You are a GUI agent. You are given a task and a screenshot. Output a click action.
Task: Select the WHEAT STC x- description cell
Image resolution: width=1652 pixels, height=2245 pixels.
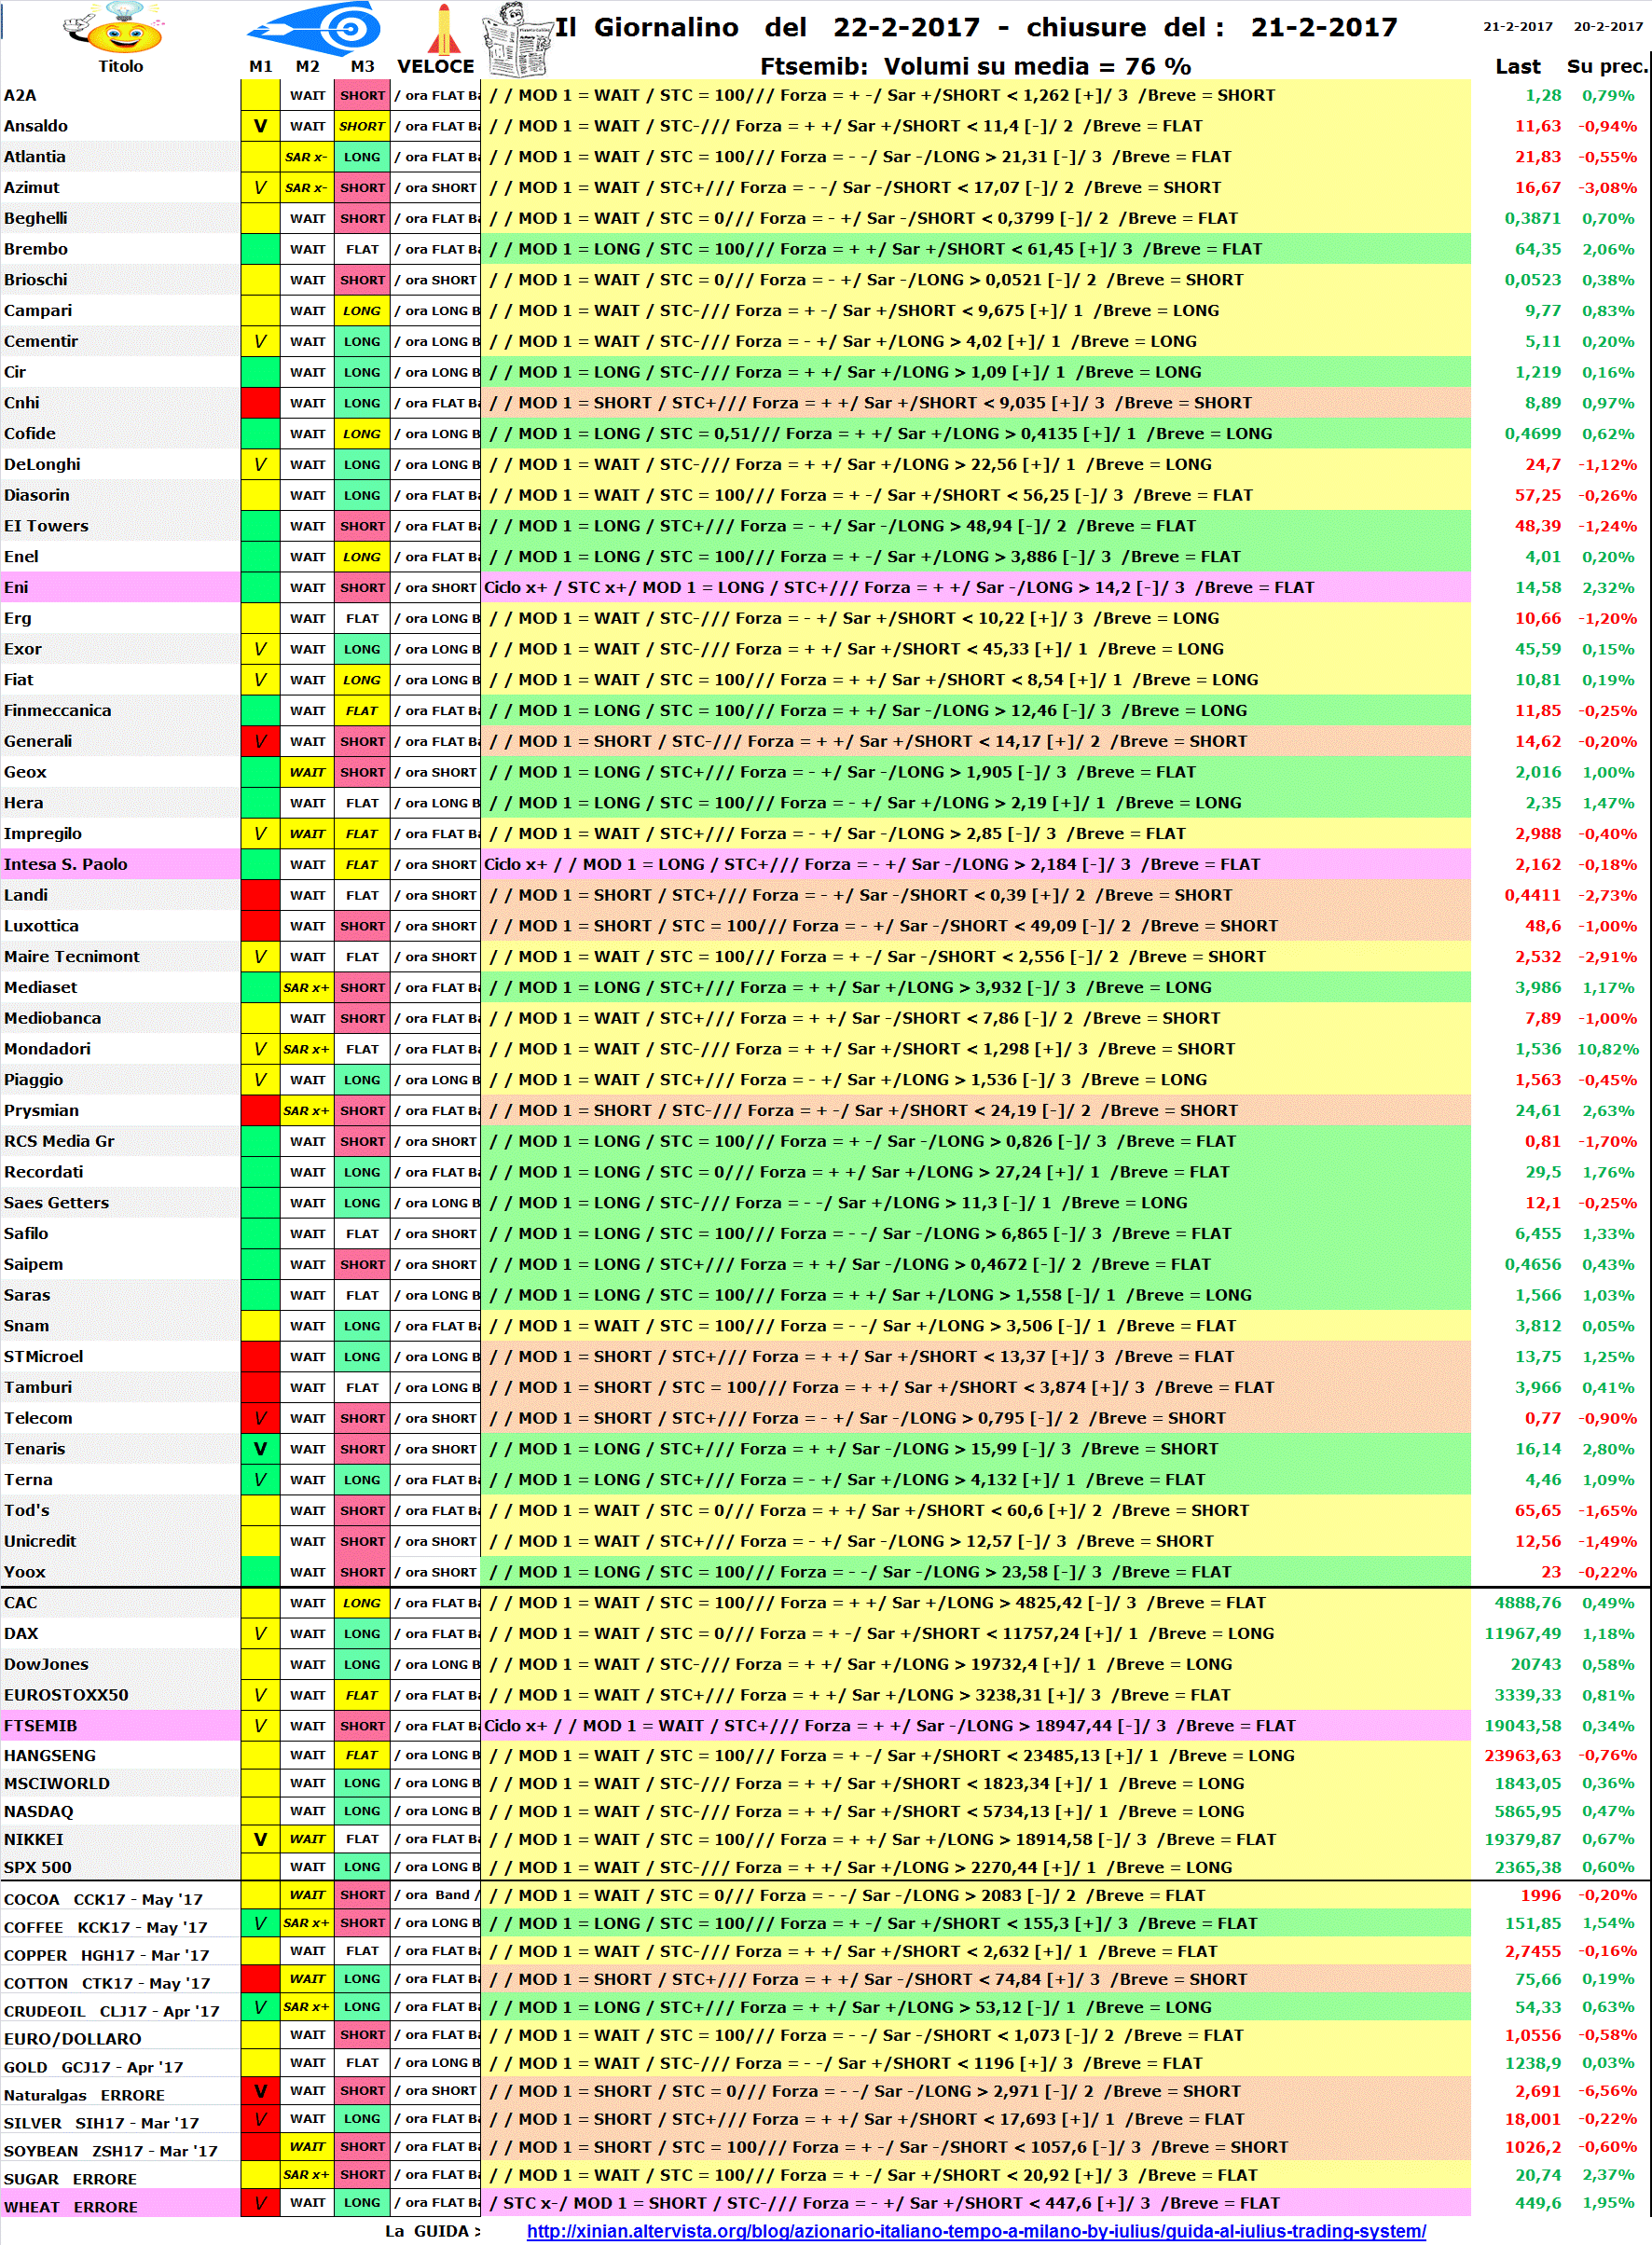pyautogui.click(x=976, y=2203)
